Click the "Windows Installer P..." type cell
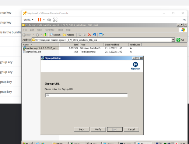 [91, 48]
